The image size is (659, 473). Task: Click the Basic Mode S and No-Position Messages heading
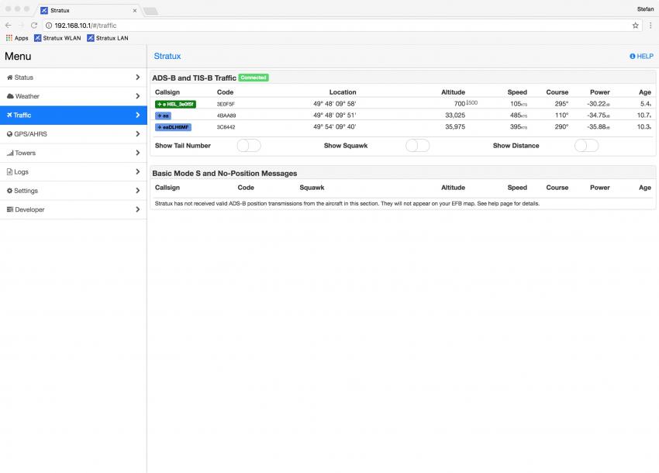point(224,173)
